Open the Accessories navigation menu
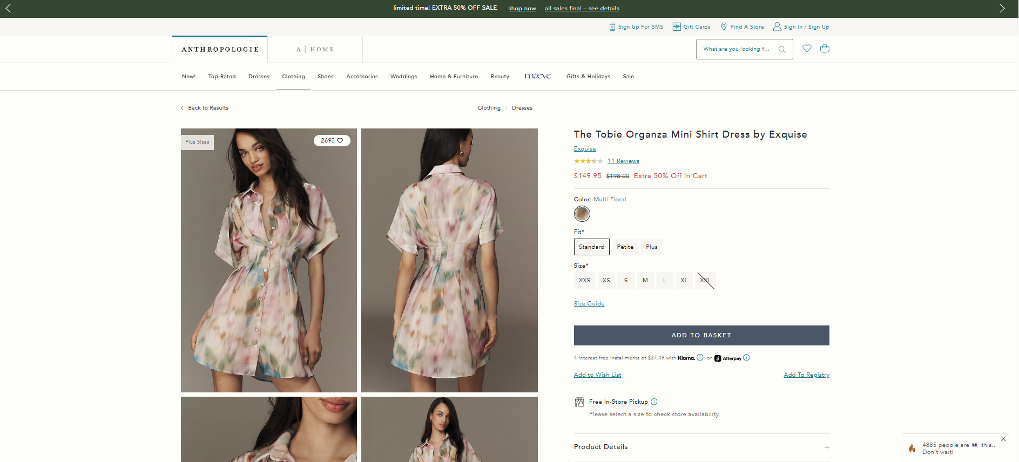Screen dimensions: 1019x462 click(x=362, y=77)
